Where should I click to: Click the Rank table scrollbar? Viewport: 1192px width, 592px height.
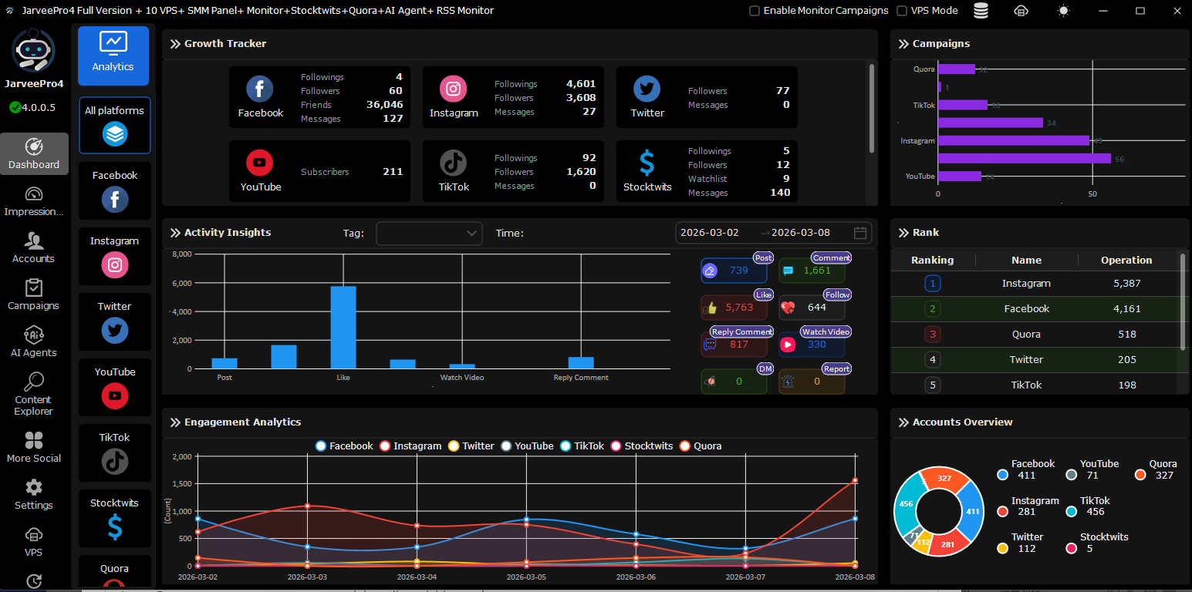pyautogui.click(x=1183, y=301)
